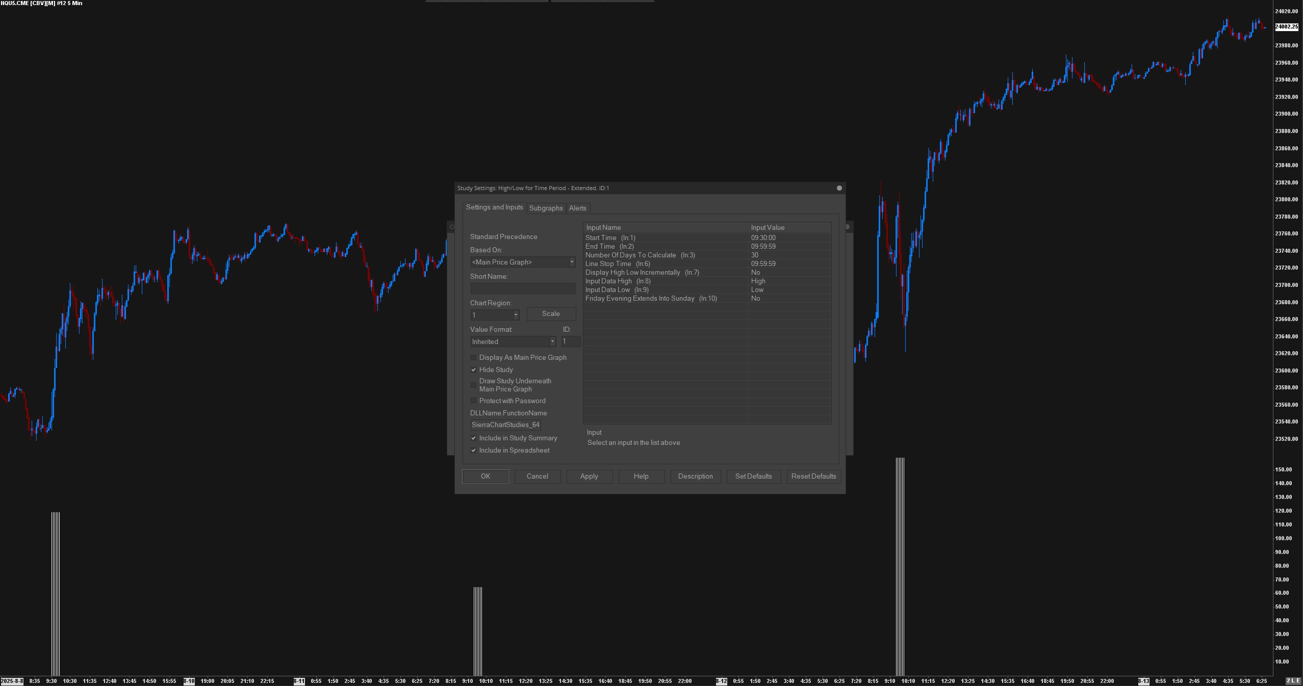Enable Display As Main Price Graph

[x=474, y=358]
